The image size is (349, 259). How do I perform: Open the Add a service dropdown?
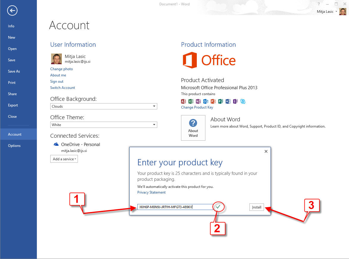tap(64, 159)
